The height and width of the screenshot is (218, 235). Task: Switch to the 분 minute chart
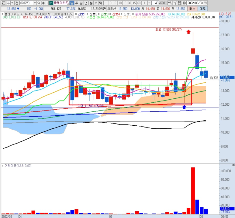point(91,3)
